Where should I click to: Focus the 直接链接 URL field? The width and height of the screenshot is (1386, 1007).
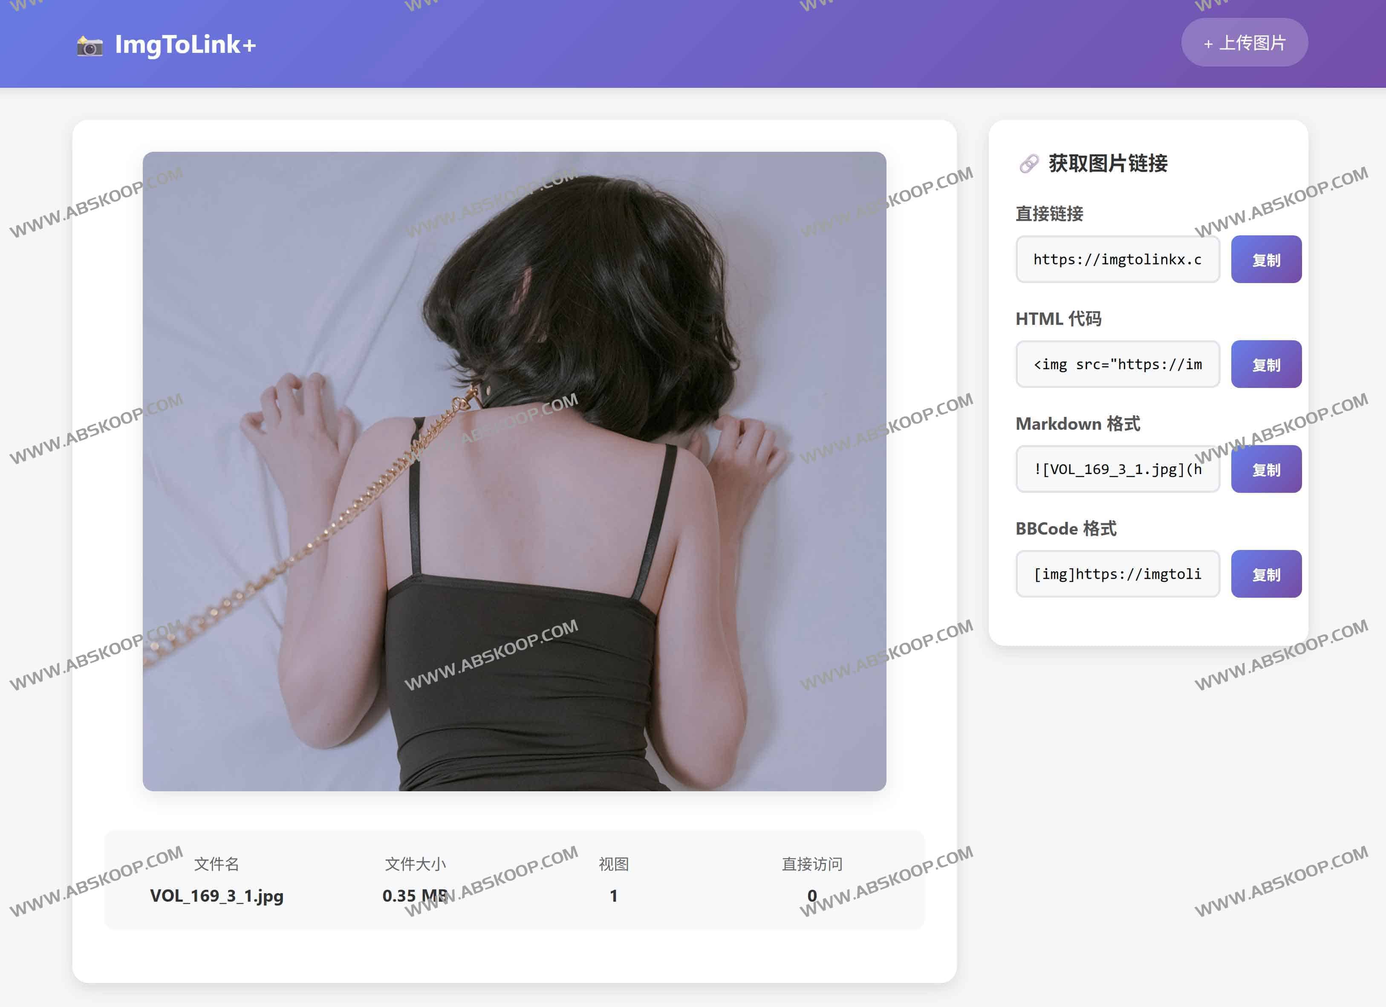click(1117, 259)
